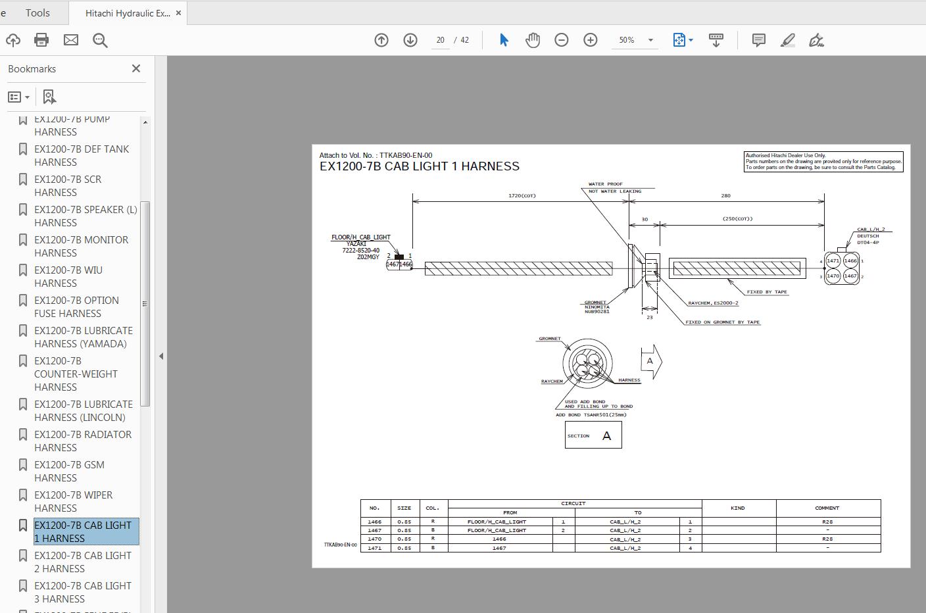The image size is (926, 613).
Task: Add a sticky note comment
Action: click(x=758, y=39)
